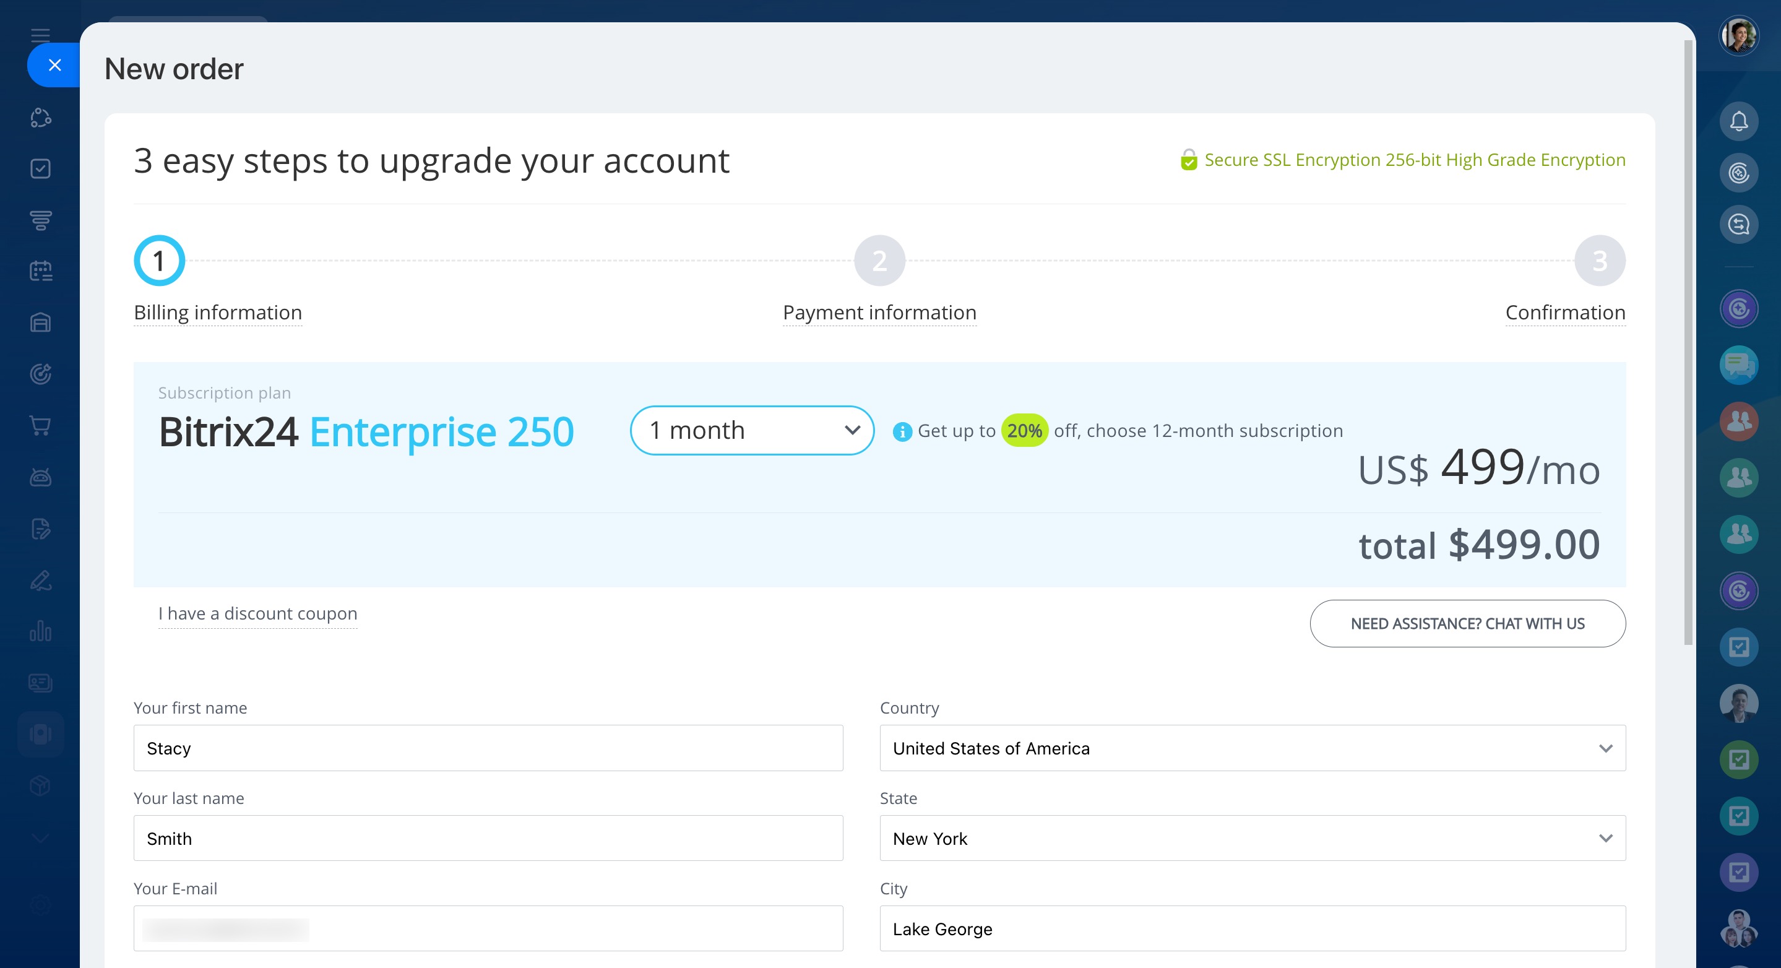Open the 3D box icon in left sidebar

(x=41, y=786)
